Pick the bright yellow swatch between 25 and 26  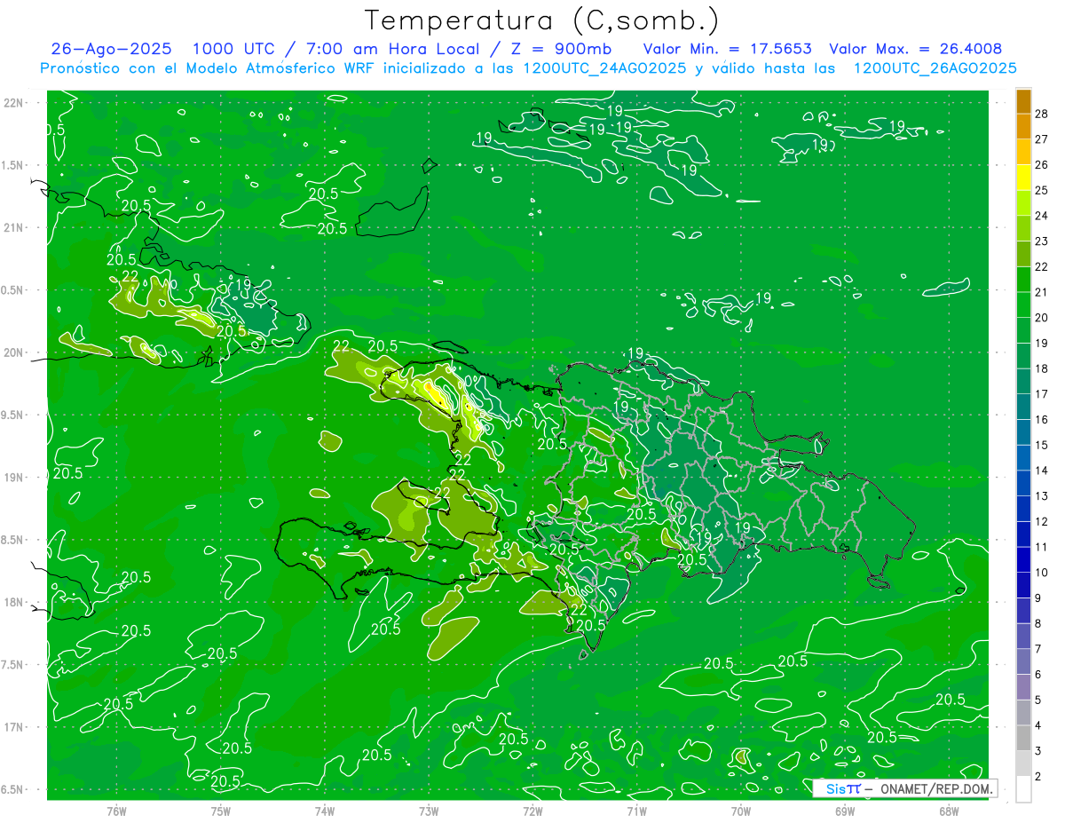tap(1023, 178)
